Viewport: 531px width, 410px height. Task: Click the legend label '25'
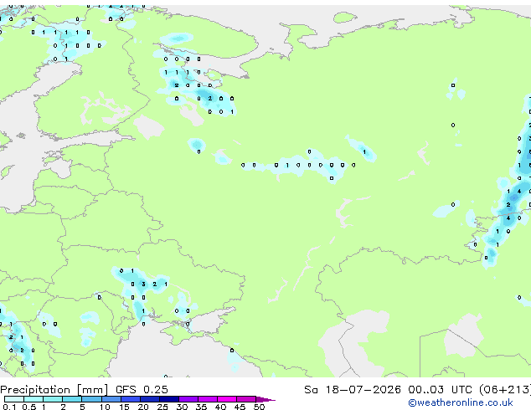[x=162, y=407]
